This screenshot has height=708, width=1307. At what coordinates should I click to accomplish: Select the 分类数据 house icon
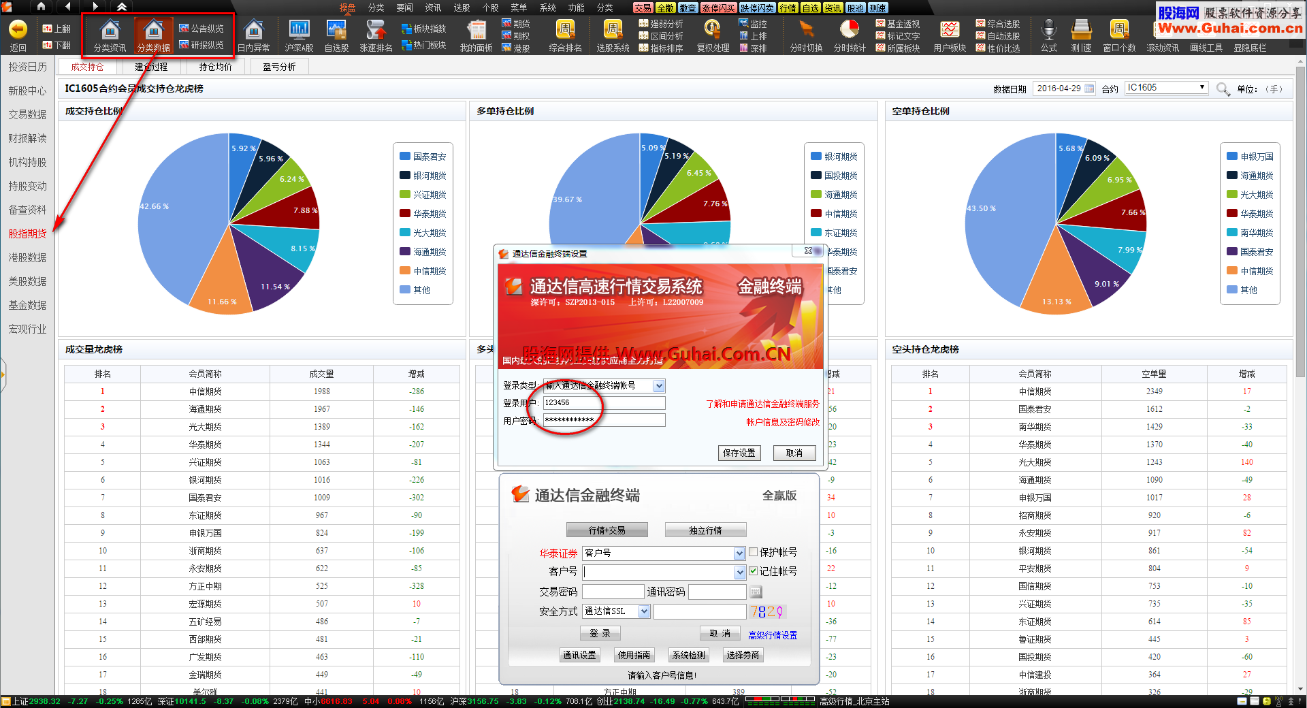coord(154,30)
